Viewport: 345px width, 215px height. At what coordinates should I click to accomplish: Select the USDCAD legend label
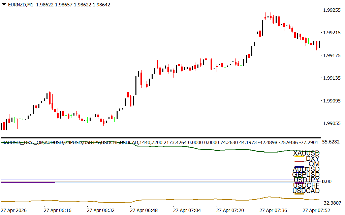[x=306, y=191]
